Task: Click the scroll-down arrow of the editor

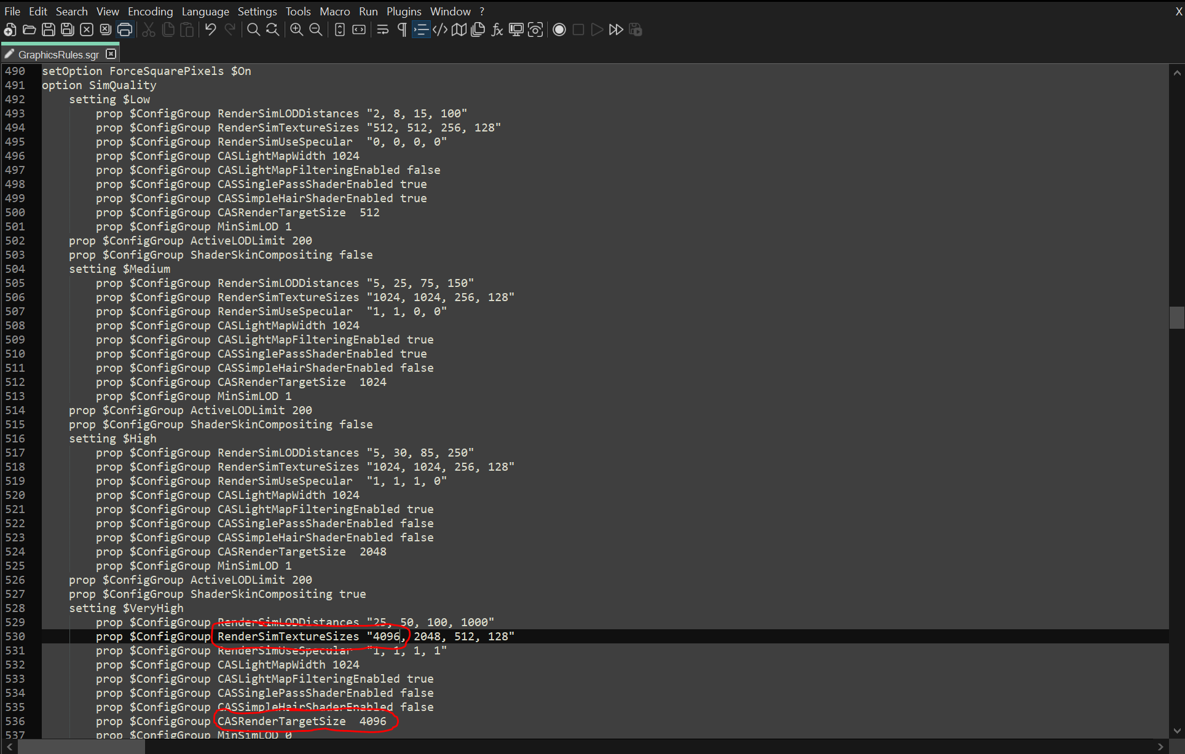Action: pos(1176,731)
